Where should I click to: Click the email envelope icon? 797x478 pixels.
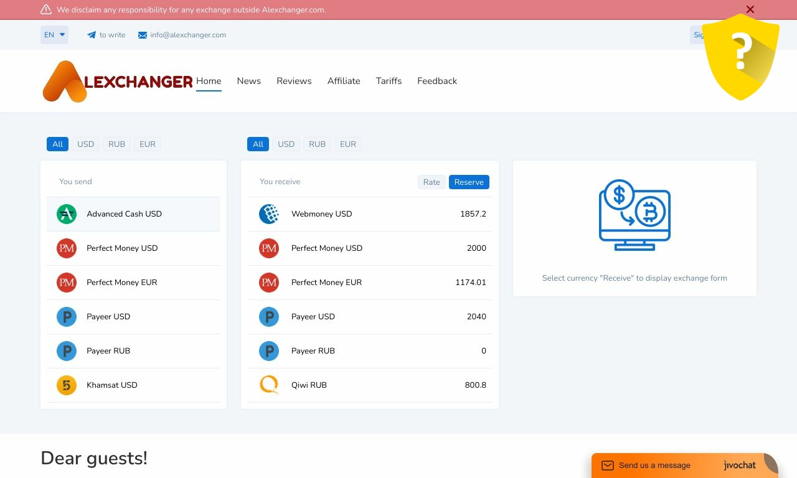click(x=143, y=35)
